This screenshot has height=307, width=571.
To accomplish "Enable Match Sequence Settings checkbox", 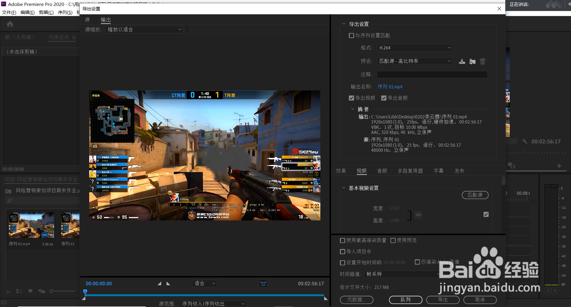I will tap(351, 36).
